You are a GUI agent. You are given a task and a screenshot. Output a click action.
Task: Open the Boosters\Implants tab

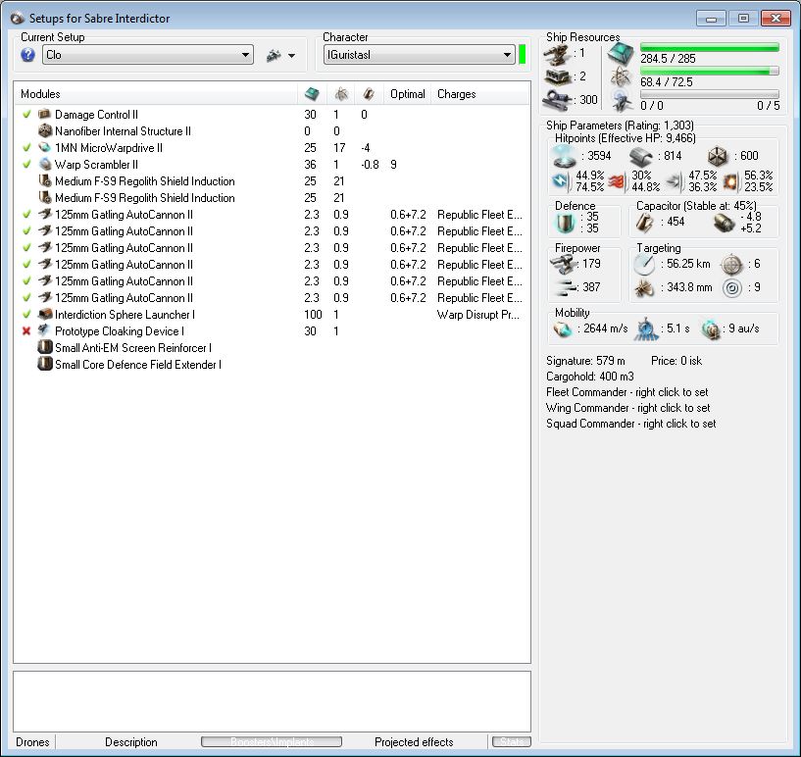pos(272,741)
